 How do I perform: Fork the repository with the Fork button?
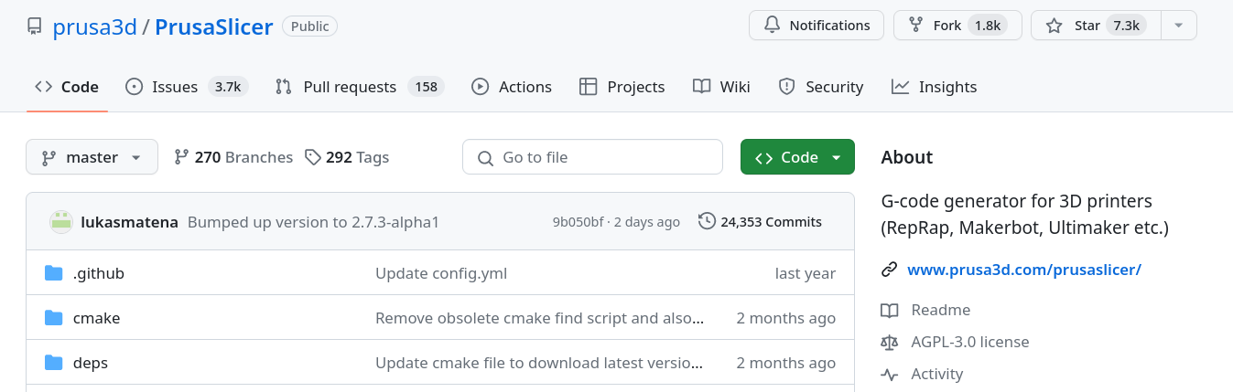[x=957, y=26]
